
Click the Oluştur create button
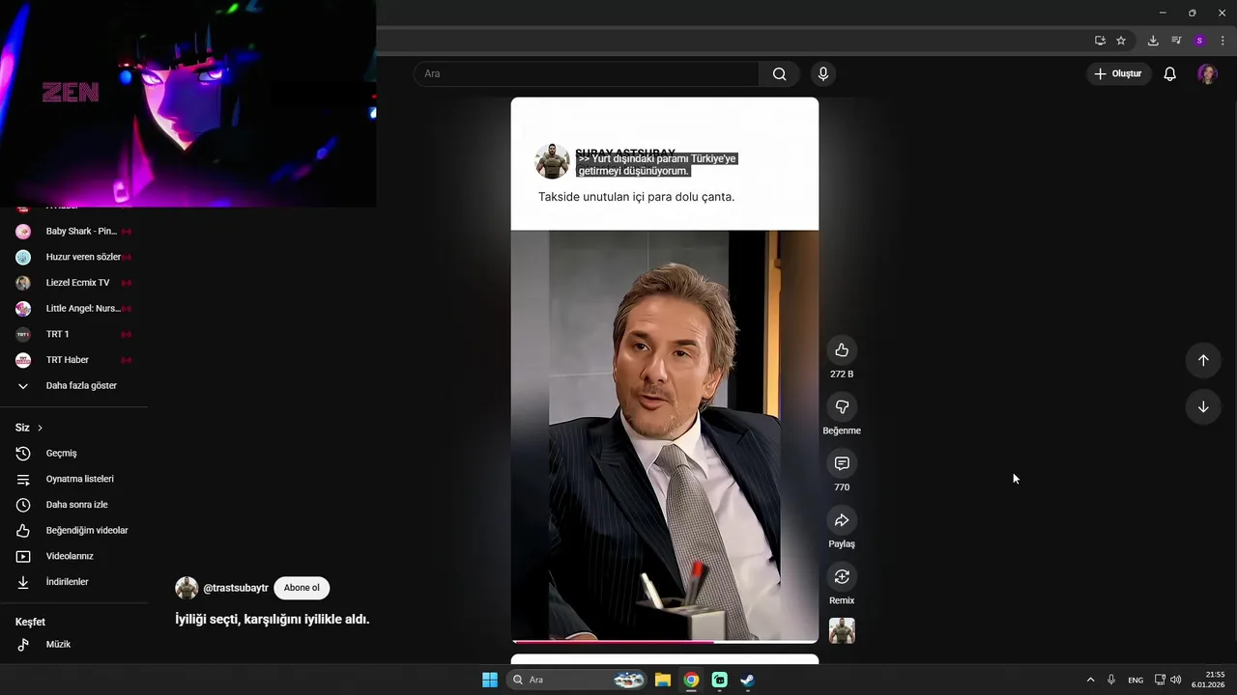pyautogui.click(x=1118, y=74)
